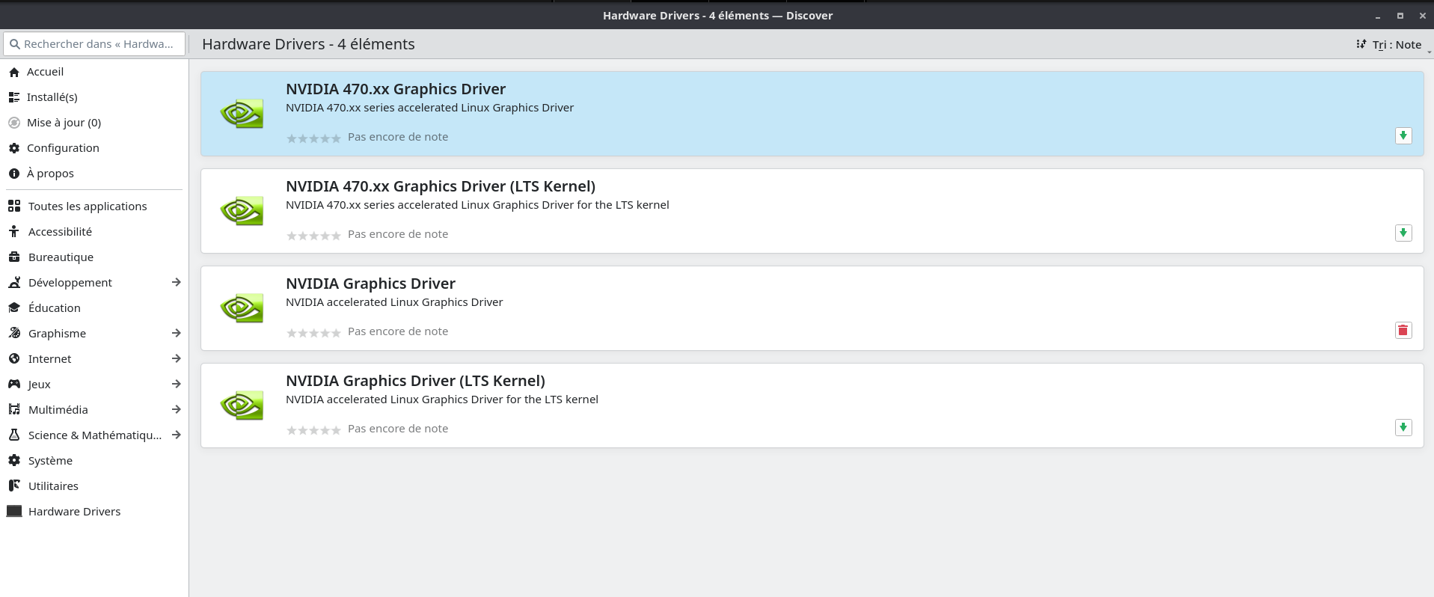Image resolution: width=1434 pixels, height=597 pixels.
Task: Go to Configuration page
Action: (94, 148)
